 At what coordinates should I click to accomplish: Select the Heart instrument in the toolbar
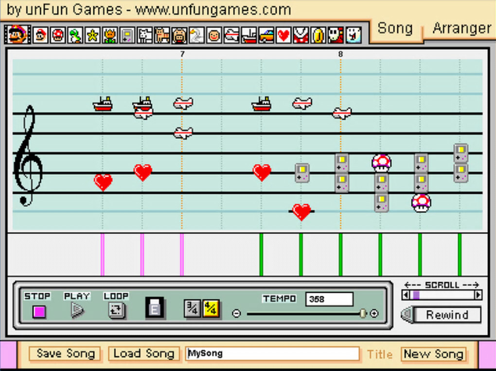[283, 35]
